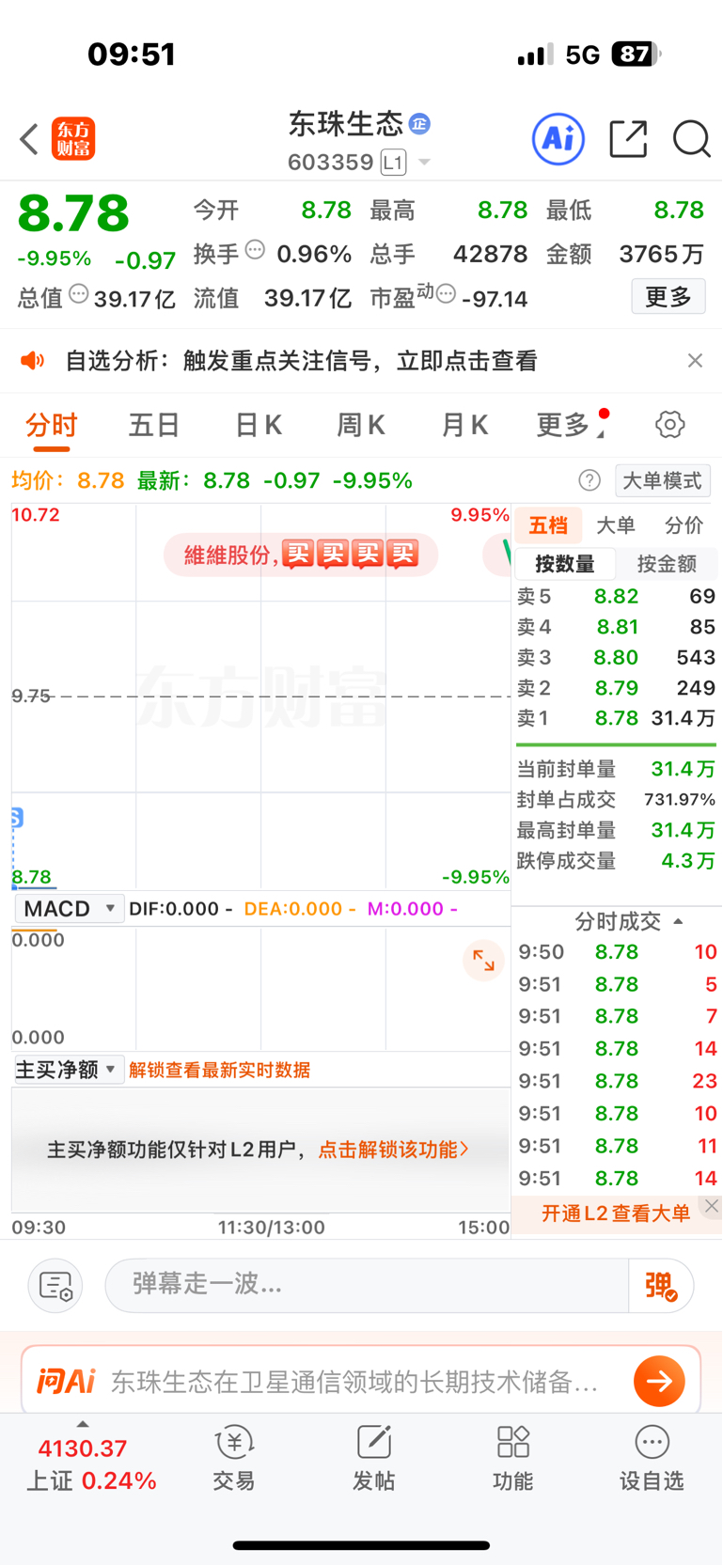Viewport: 723px width, 1565px height.
Task: Tap 当前封单量 31.4万 value
Action: pyautogui.click(x=683, y=769)
